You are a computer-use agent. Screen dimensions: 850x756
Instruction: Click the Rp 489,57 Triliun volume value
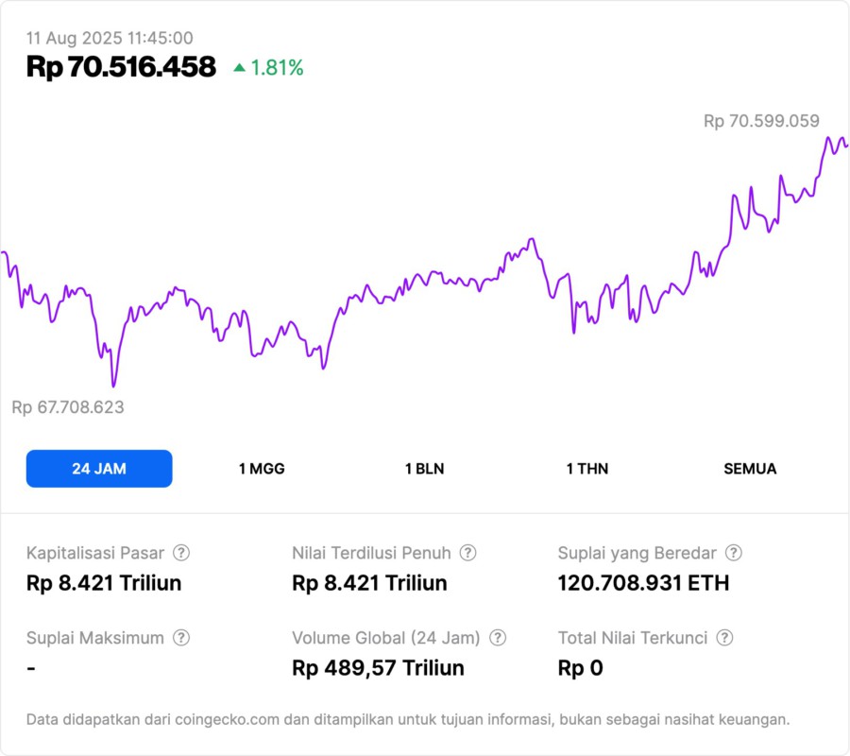(378, 668)
